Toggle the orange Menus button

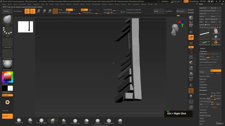(x=186, y=1)
